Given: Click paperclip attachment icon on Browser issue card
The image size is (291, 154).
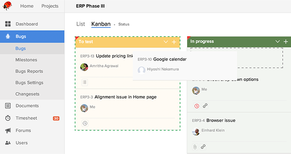Looking at the screenshot, I should (195, 147).
